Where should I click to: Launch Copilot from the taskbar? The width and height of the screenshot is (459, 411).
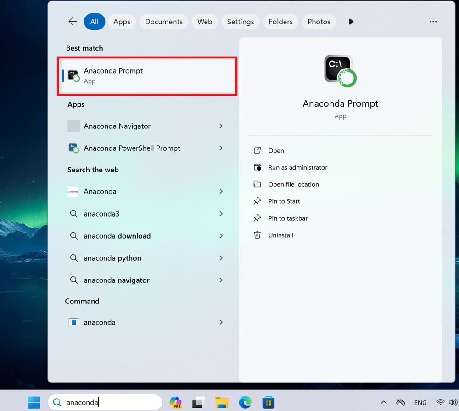pyautogui.click(x=176, y=403)
